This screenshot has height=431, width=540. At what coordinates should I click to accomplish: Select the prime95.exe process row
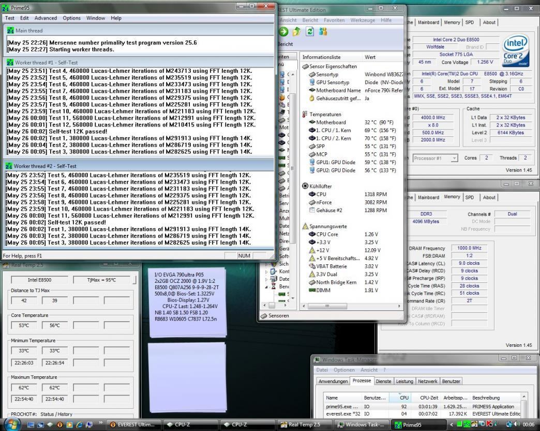coord(422,407)
